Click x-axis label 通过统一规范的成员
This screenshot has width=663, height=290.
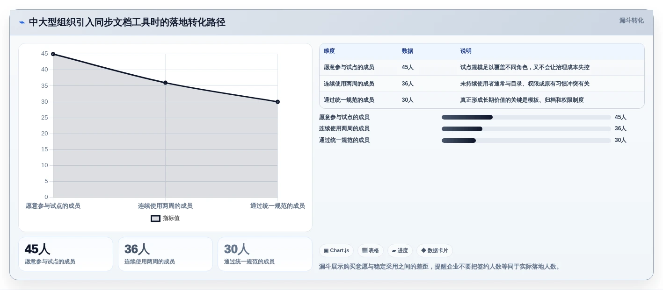pyautogui.click(x=277, y=206)
